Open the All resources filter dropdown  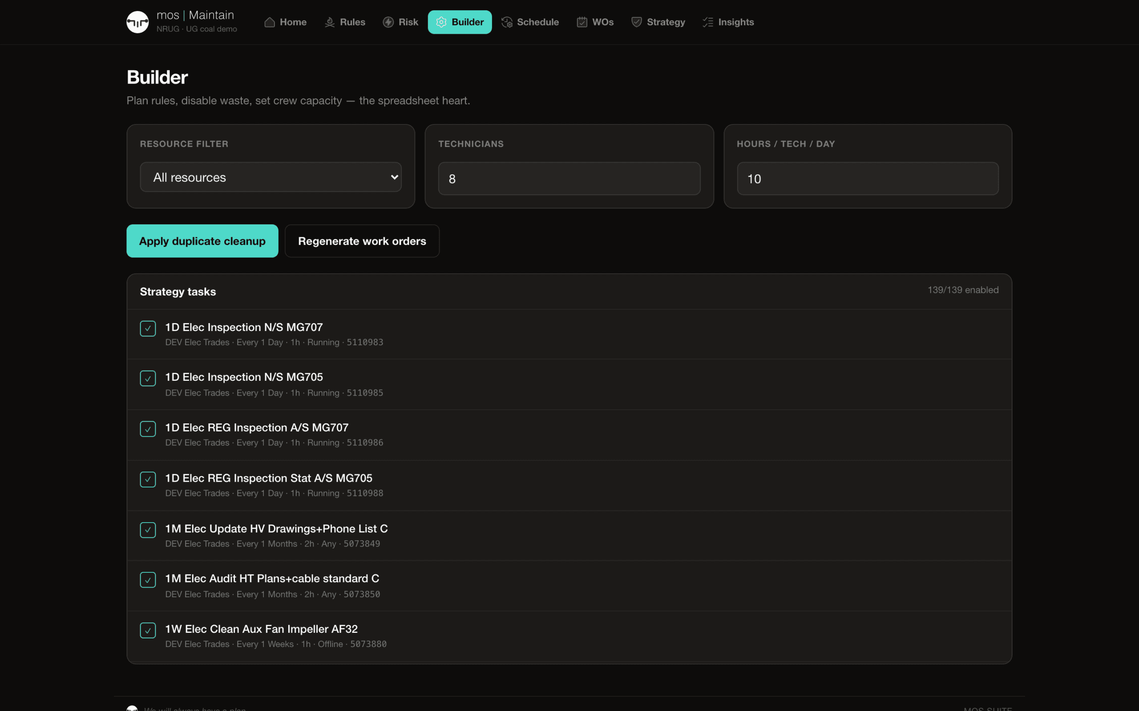pos(271,177)
